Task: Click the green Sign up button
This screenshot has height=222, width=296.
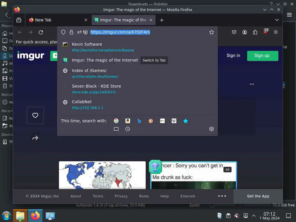Action: click(x=262, y=56)
